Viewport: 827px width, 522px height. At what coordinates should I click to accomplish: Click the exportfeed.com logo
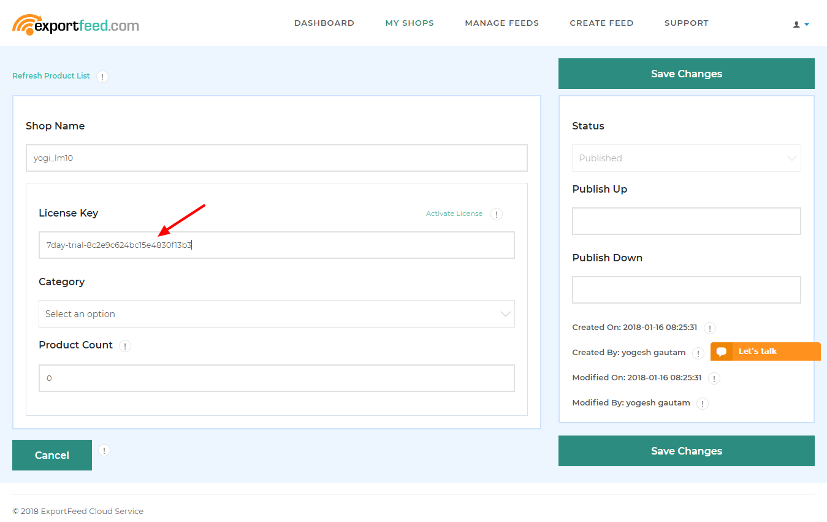point(75,25)
